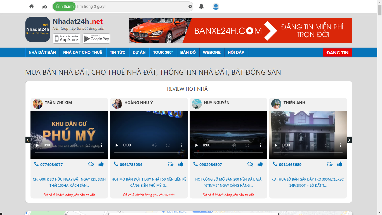
Task: Open Huy Nguyễn's profile avatar
Action: click(x=197, y=104)
